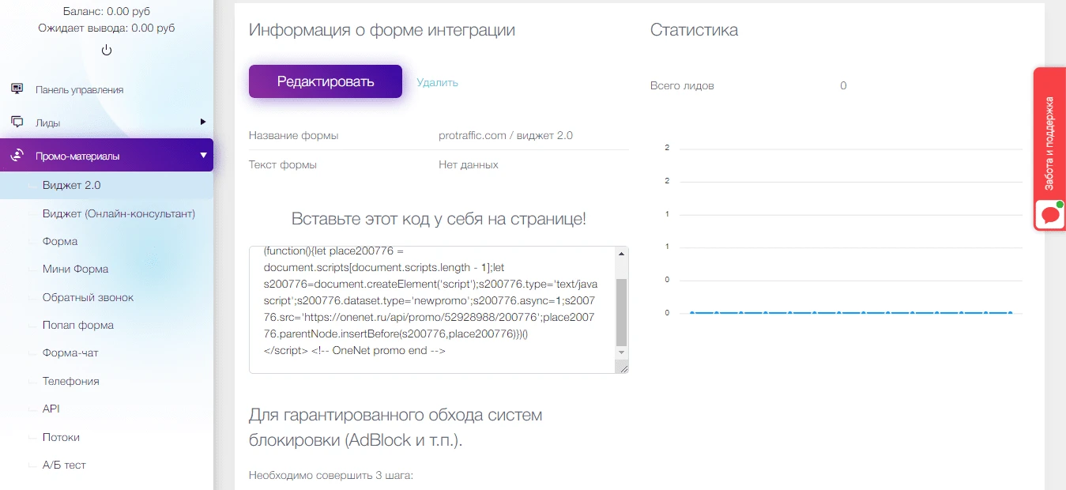1066x490 pixels.
Task: Click the Промо-материалы icon
Action: click(17, 156)
